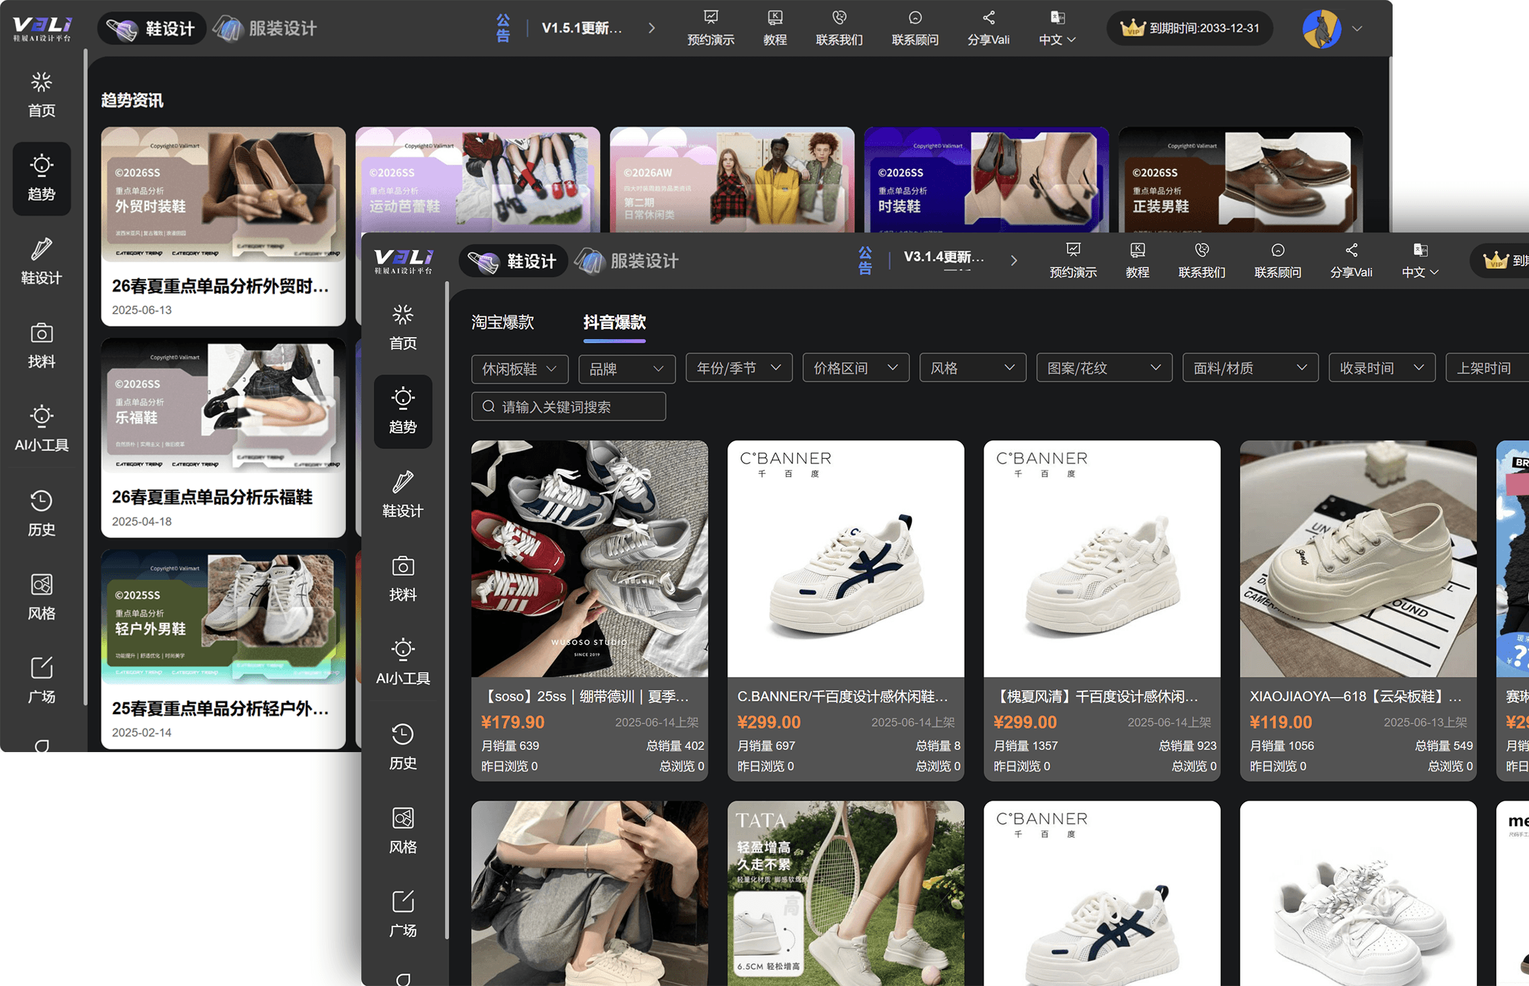Open 2026SS 时装鞋 blue trend card

pos(986,180)
